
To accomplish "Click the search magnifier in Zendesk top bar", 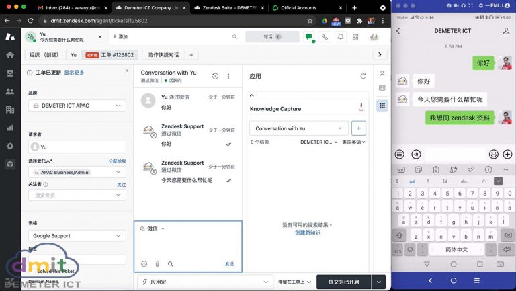I will pos(234,36).
